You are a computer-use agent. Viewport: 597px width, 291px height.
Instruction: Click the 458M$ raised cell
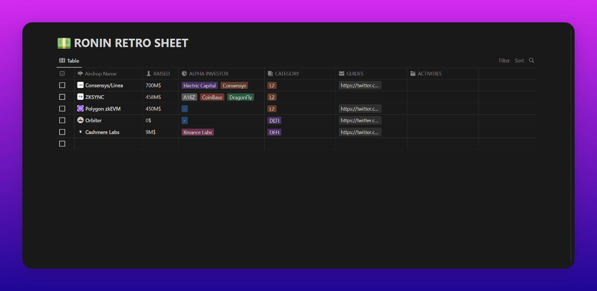161,97
